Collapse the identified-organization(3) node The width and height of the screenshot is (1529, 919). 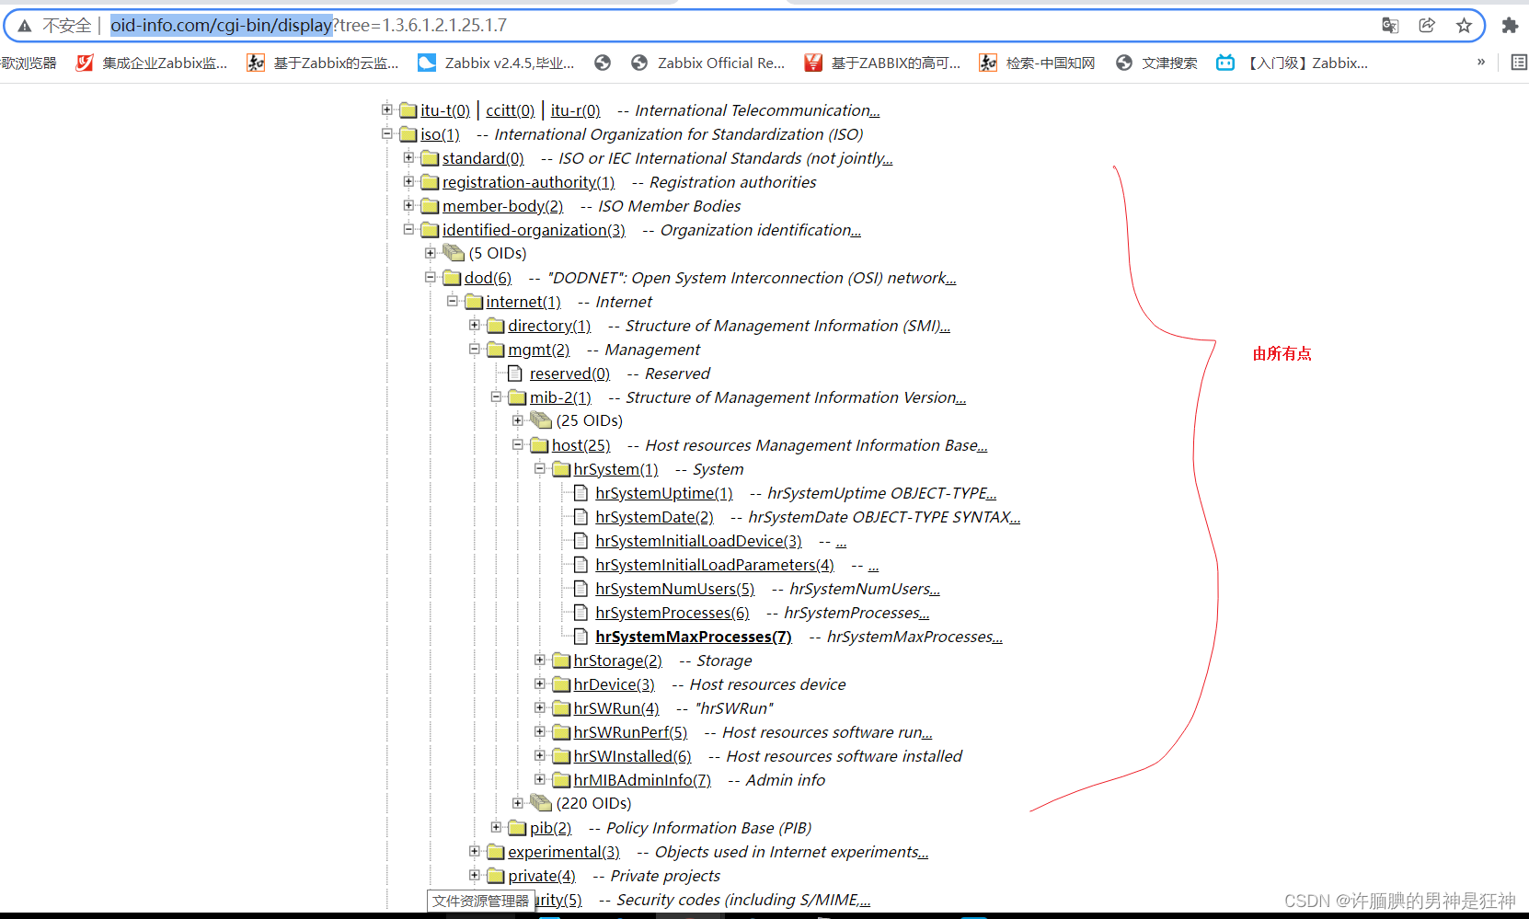(x=408, y=229)
